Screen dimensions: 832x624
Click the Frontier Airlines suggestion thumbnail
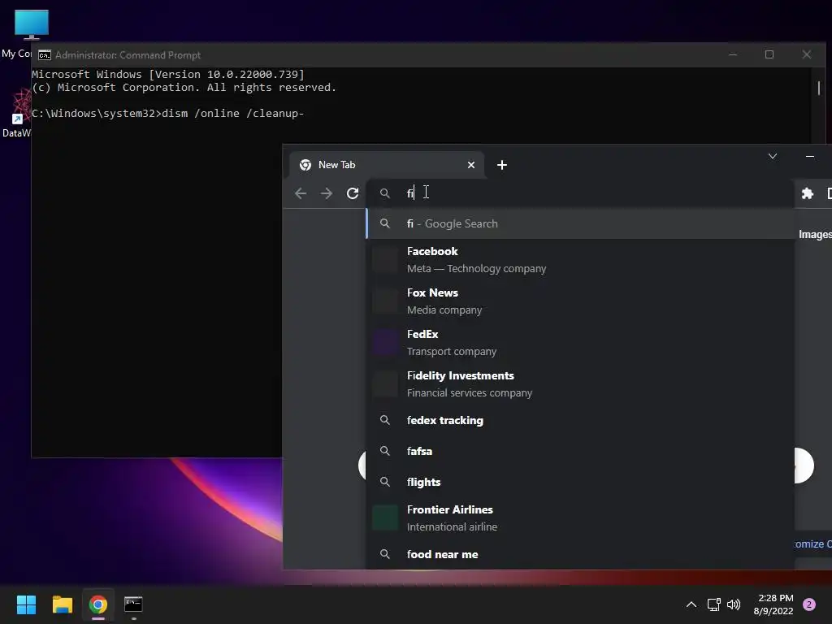point(384,518)
